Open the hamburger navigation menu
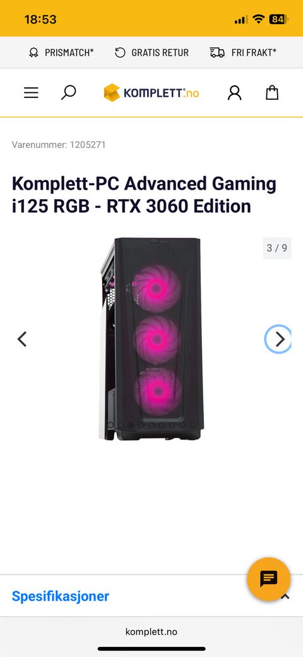Image resolution: width=303 pixels, height=657 pixels. [31, 92]
